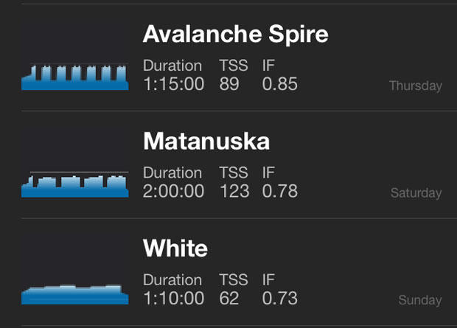Click the Duration label under Matanuska
Image resolution: width=457 pixels, height=328 pixels.
coord(172,173)
